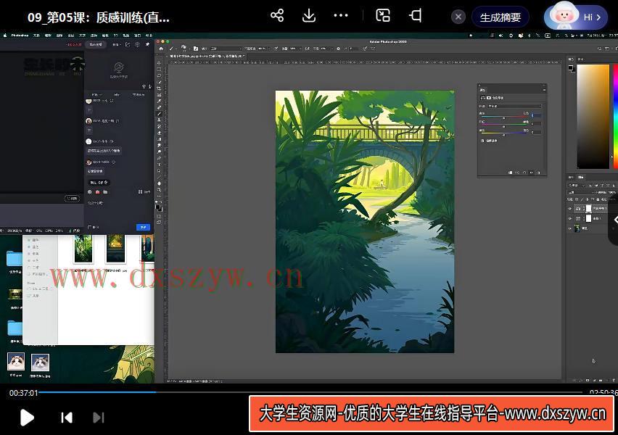Screen dimensions: 618x435
Task: Open the layer filter type dropdown
Action: 576,185
